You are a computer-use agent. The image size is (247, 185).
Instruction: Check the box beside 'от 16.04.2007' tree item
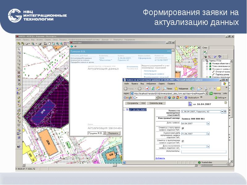click(x=124, y=109)
